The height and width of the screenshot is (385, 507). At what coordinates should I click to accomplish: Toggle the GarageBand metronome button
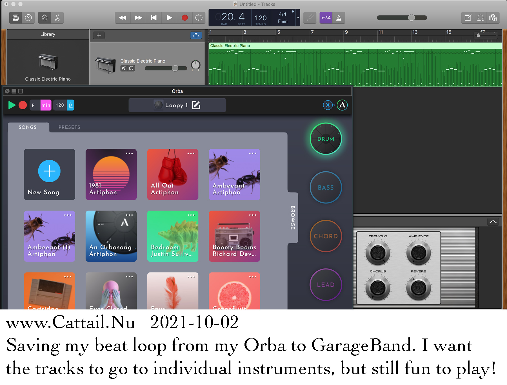coord(339,18)
